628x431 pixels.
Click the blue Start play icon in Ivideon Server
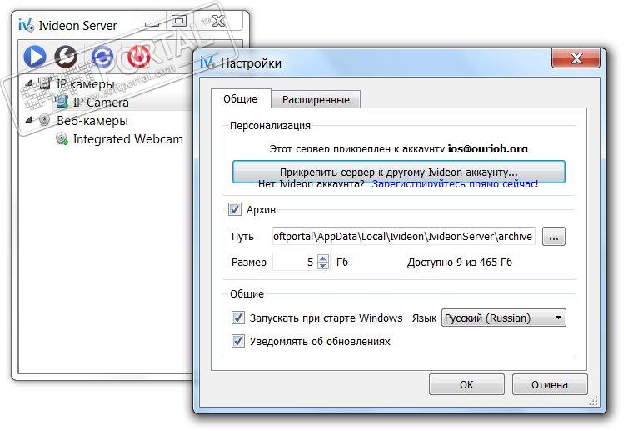(x=35, y=56)
